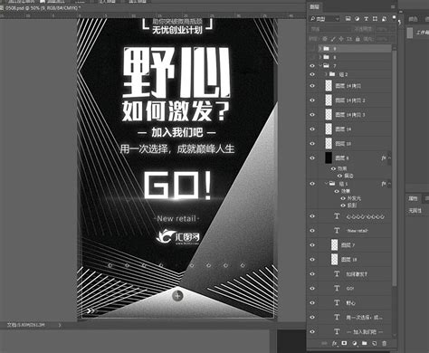
Task: Click the round plus button on the poster
Action: [177, 296]
